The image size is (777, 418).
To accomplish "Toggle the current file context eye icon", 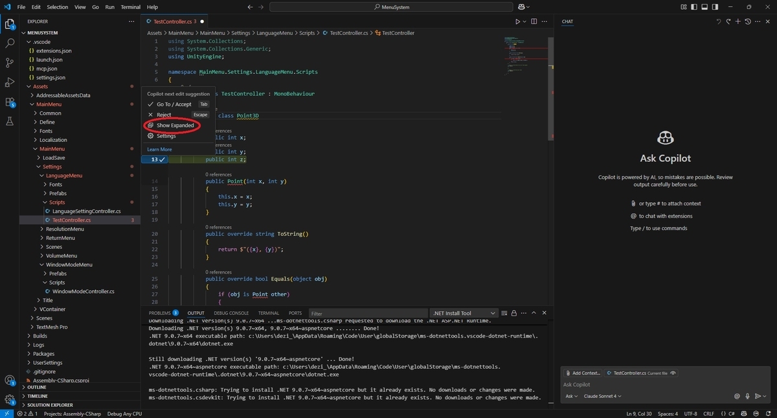I will pyautogui.click(x=673, y=373).
